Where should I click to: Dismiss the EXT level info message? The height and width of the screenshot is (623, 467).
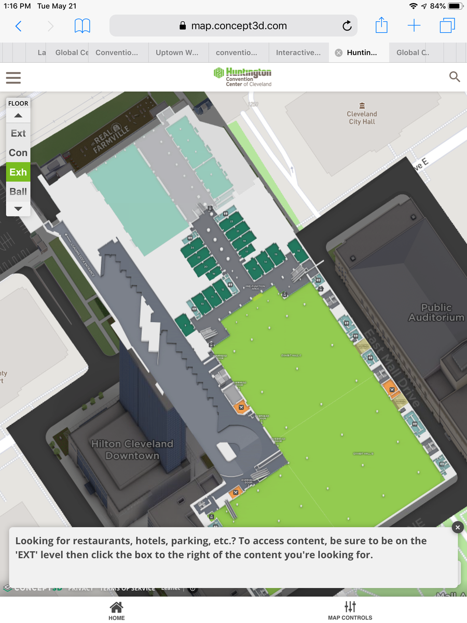pyautogui.click(x=457, y=527)
